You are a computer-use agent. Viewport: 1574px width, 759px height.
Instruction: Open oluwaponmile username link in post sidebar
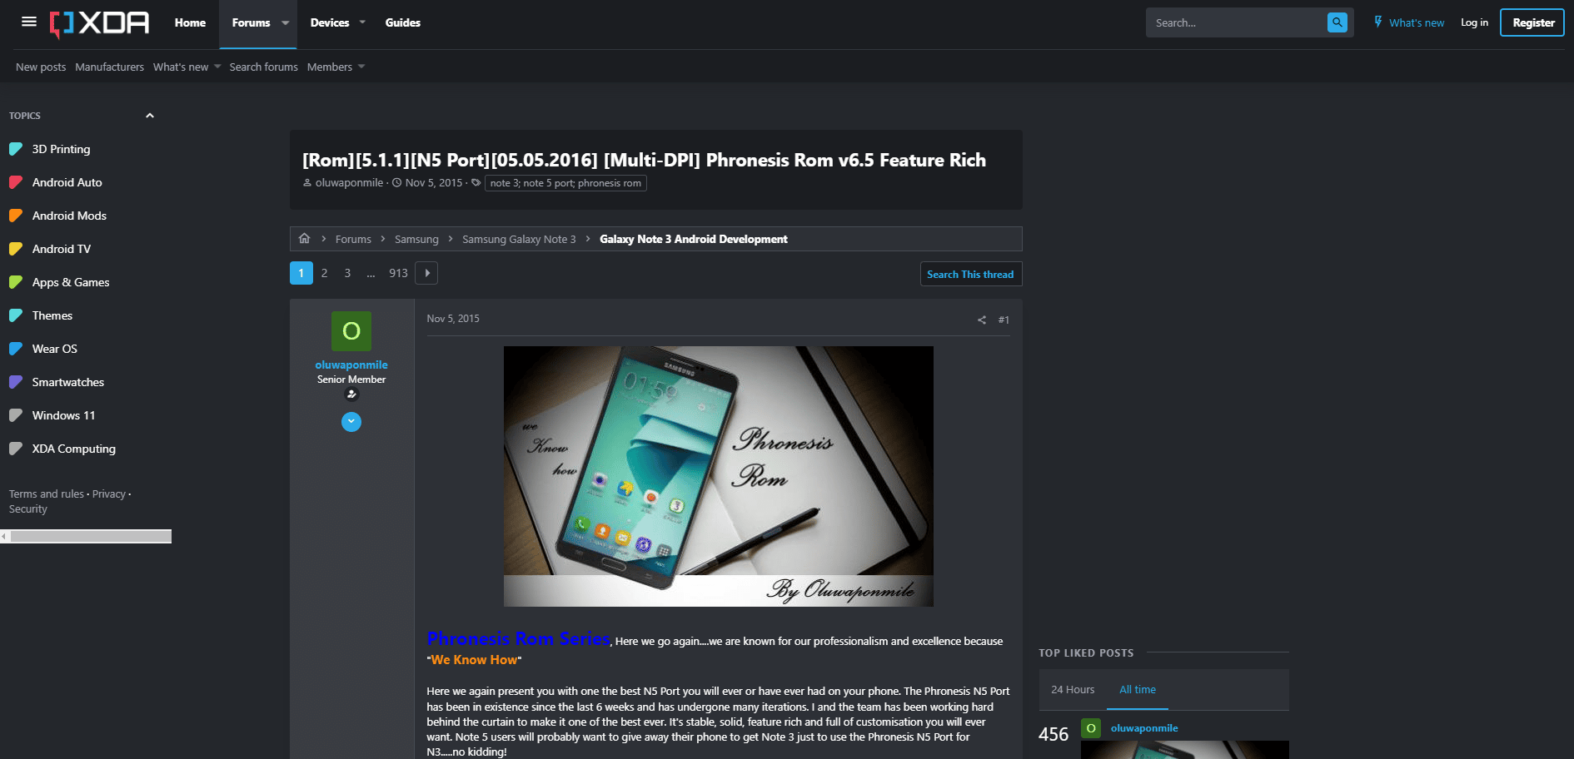351,365
